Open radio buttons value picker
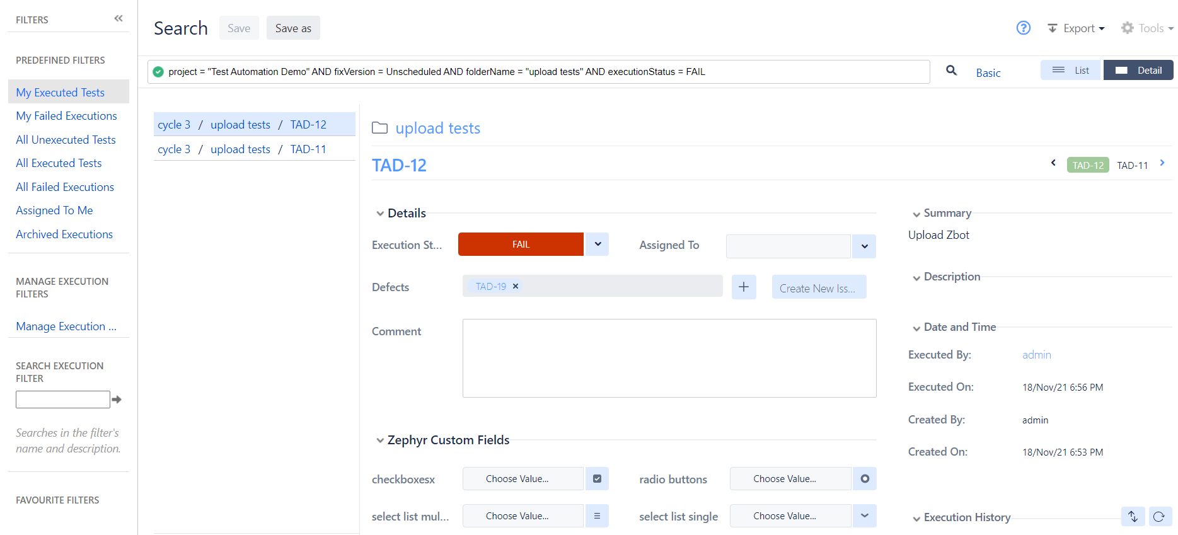Screen dimensions: 1178x535 [865, 479]
